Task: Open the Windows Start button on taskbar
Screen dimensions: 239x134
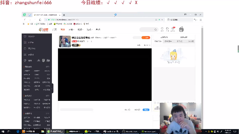Action: tap(3, 131)
